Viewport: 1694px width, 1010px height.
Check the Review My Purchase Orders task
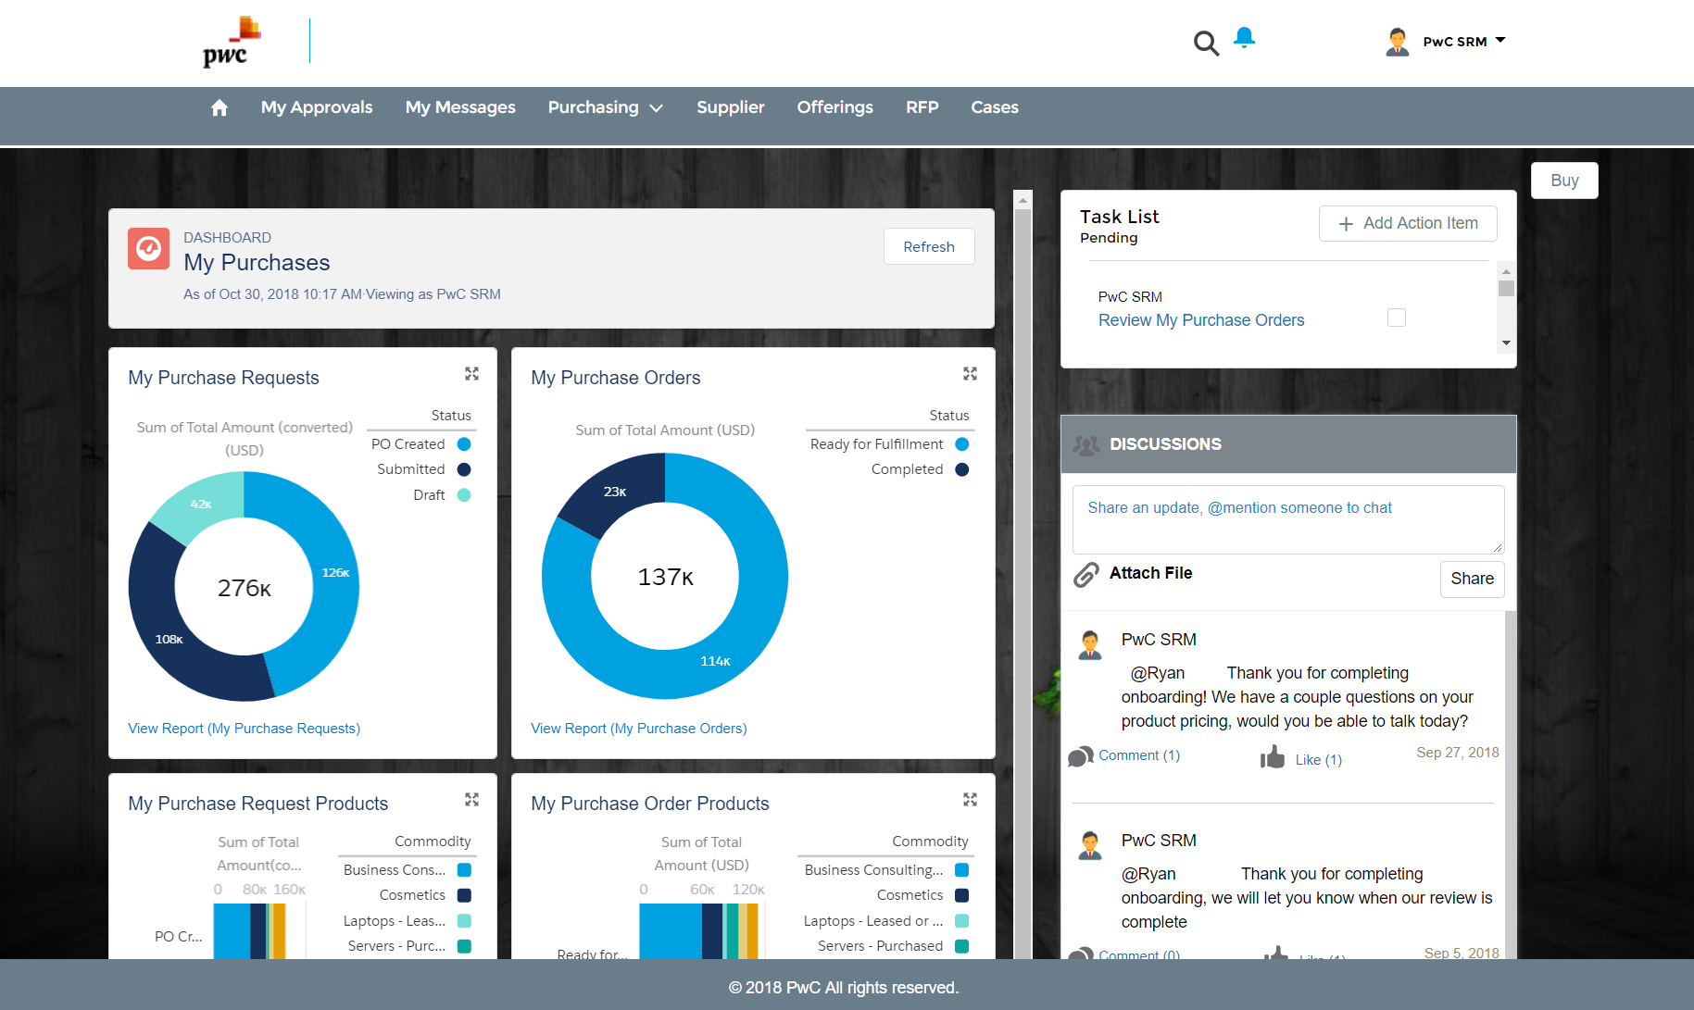[1396, 318]
